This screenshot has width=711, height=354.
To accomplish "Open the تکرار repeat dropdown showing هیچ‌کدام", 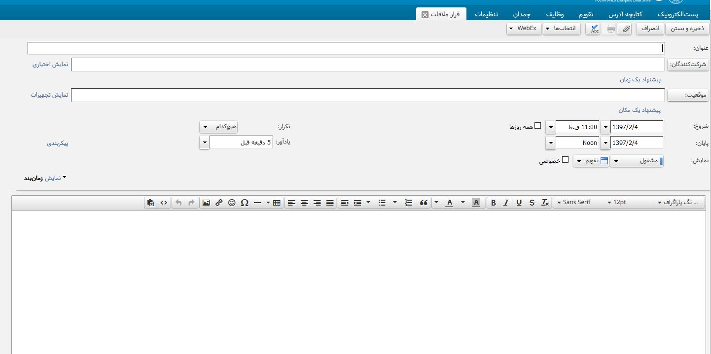I will pyautogui.click(x=218, y=127).
